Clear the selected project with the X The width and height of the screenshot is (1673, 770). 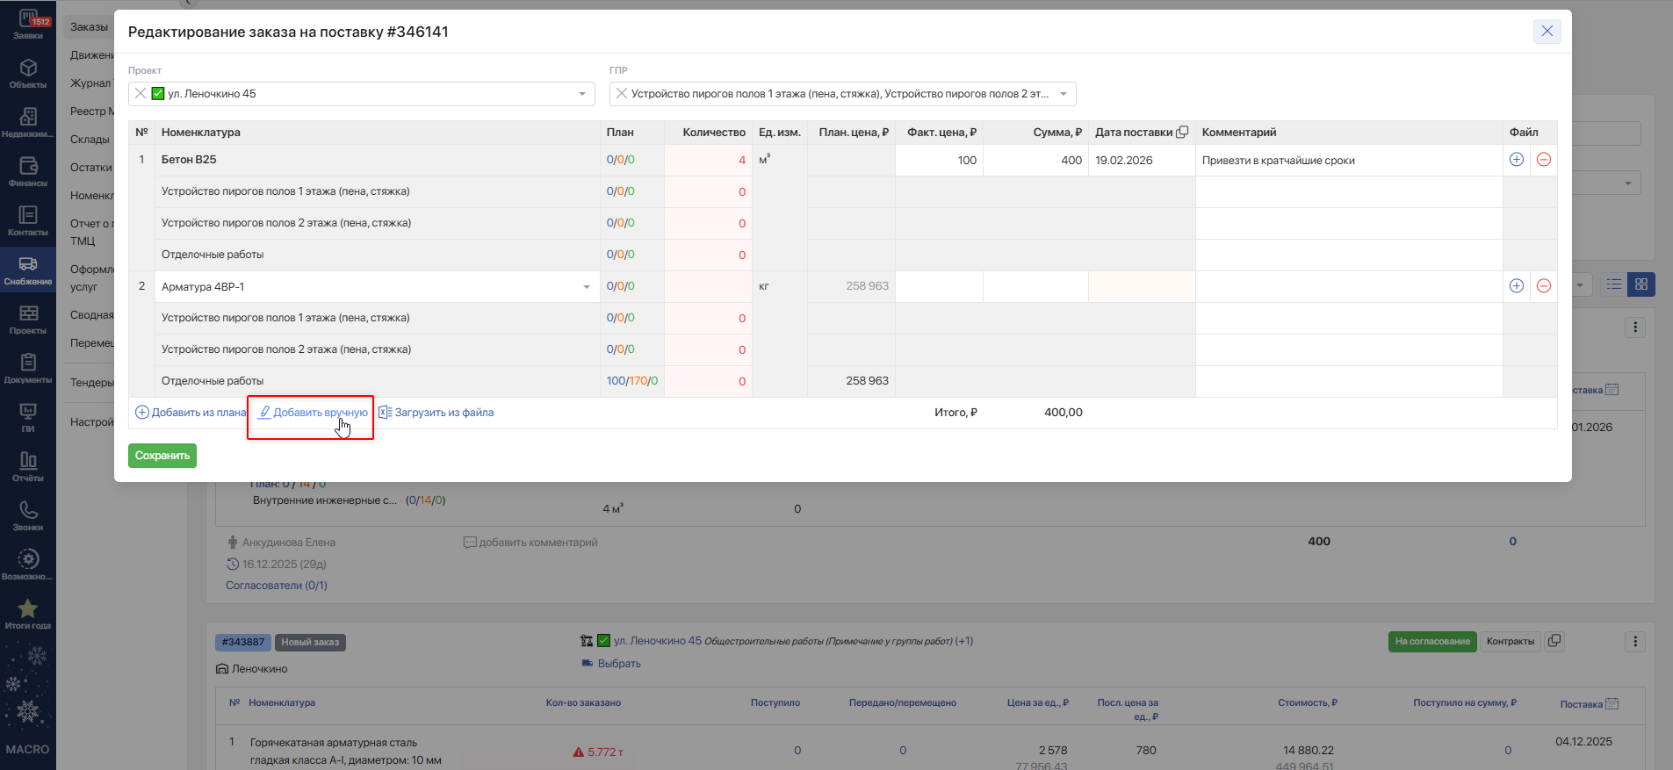pyautogui.click(x=141, y=94)
